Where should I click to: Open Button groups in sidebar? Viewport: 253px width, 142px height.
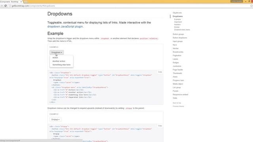[178, 34]
